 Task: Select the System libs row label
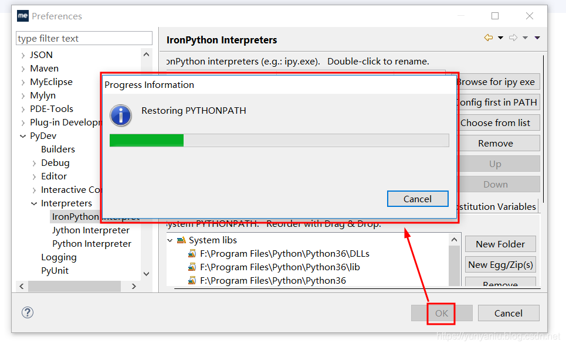(x=212, y=240)
